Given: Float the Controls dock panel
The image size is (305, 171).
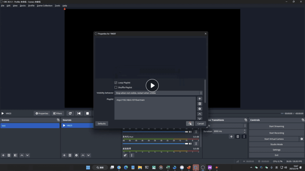Looking at the screenshot, I should 303,120.
